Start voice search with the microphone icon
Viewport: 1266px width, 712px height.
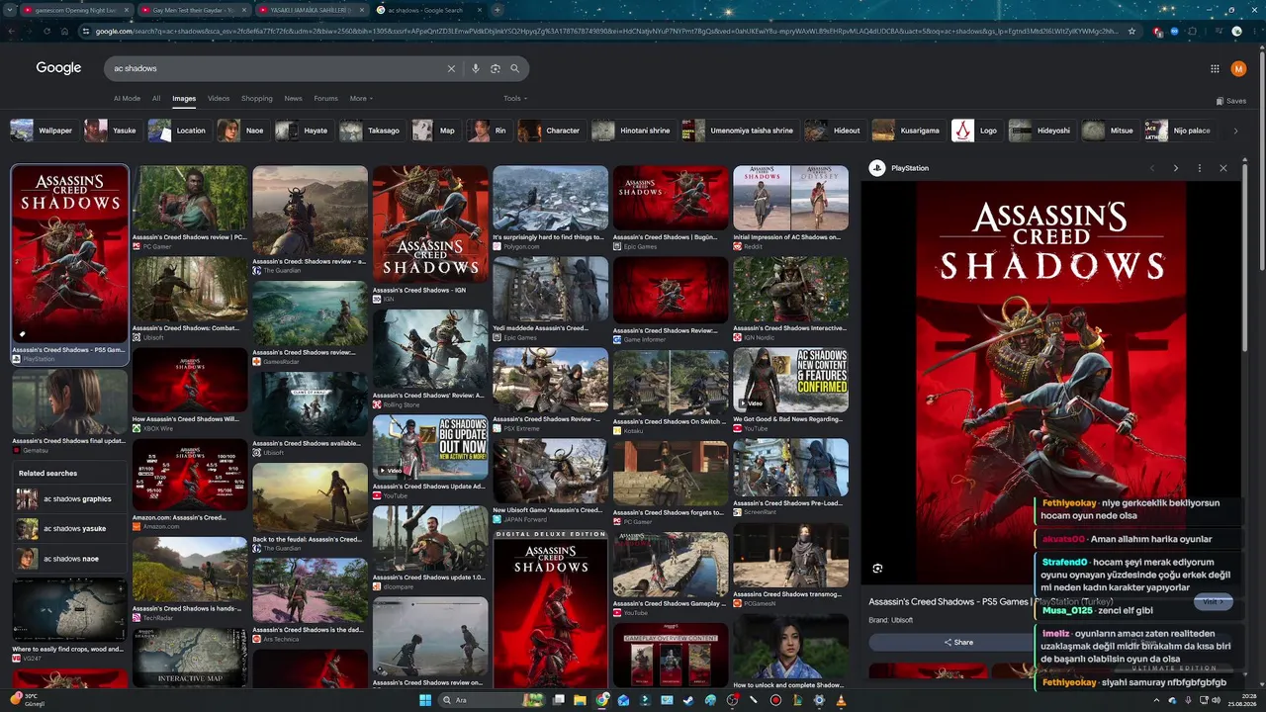[x=476, y=68]
